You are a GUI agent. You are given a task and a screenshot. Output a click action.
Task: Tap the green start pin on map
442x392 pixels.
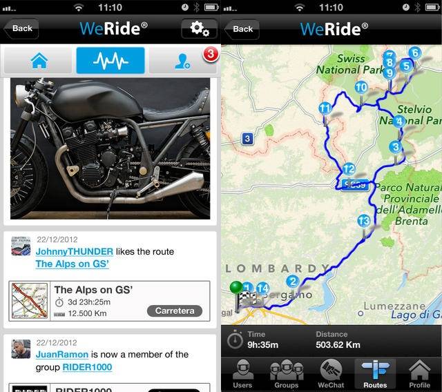click(236, 287)
